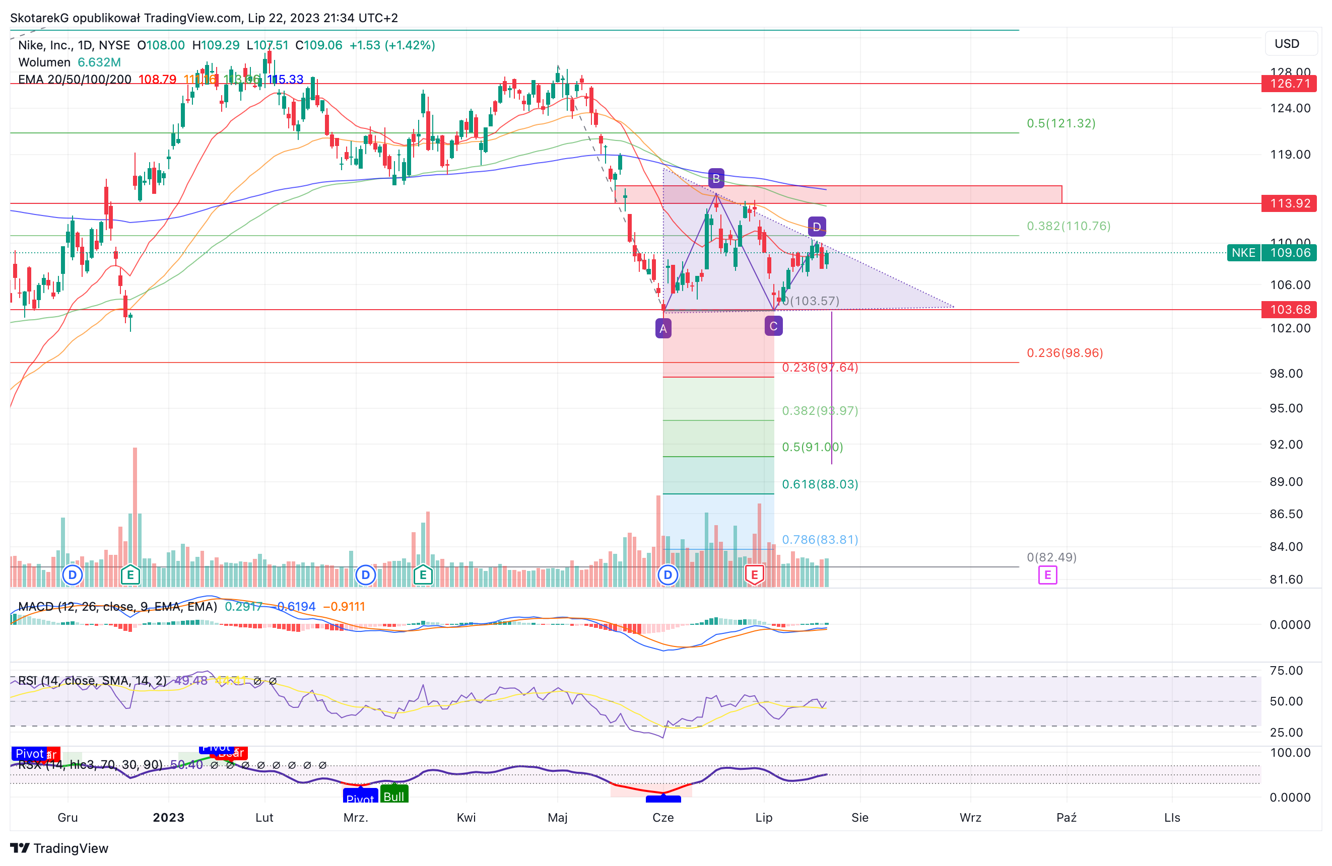Click the 2023 label on time axis
This screenshot has width=1332, height=866.
168,817
